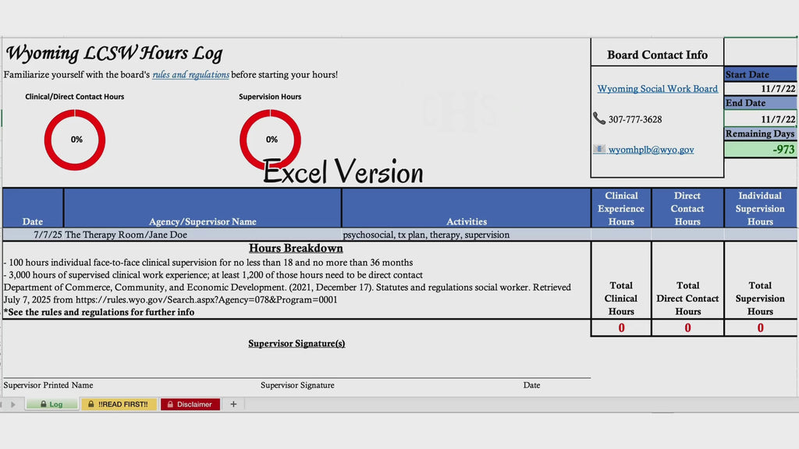Select the Total Clinical Hours value 0
This screenshot has width=799, height=449.
[621, 328]
